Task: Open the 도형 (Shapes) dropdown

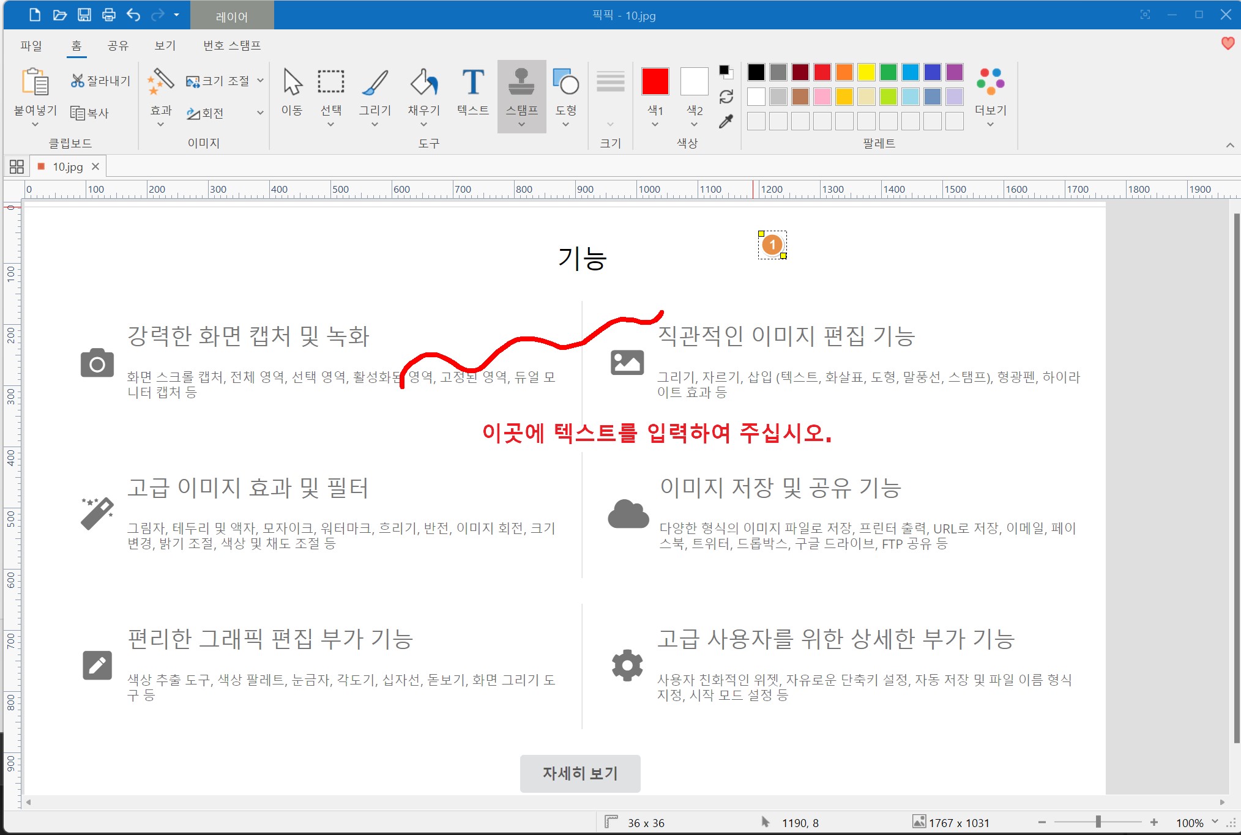Action: (x=565, y=124)
